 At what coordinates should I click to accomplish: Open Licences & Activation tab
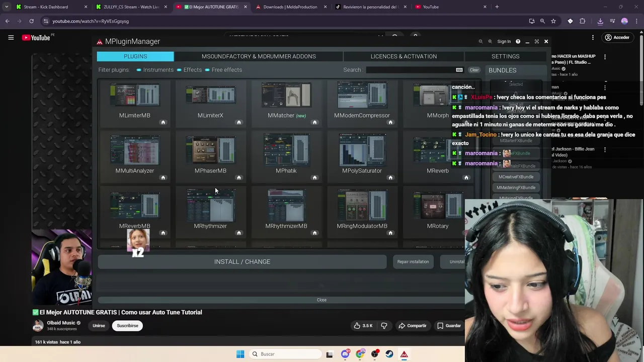click(x=404, y=56)
